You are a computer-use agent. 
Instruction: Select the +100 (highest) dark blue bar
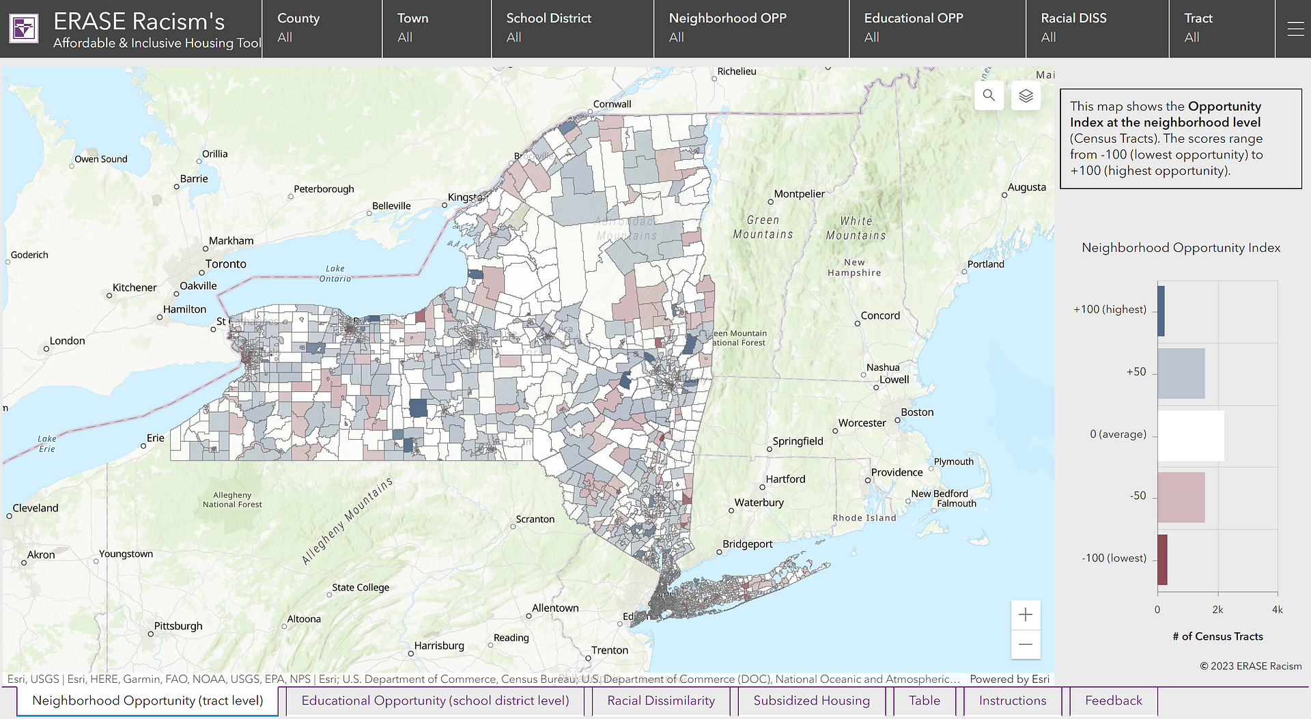tap(1161, 311)
